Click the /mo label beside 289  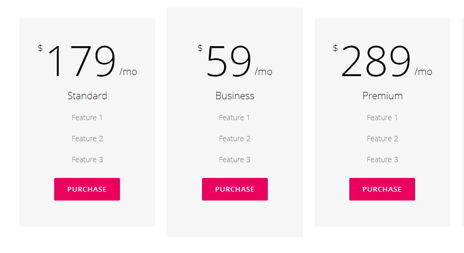(x=423, y=72)
